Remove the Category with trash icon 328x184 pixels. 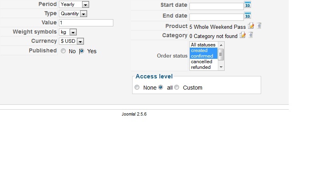point(251,35)
